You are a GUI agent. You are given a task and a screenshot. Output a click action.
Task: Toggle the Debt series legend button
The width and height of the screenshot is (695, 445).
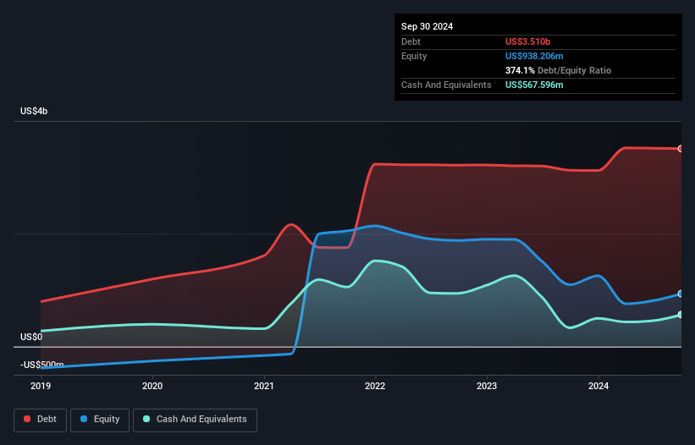(x=41, y=420)
